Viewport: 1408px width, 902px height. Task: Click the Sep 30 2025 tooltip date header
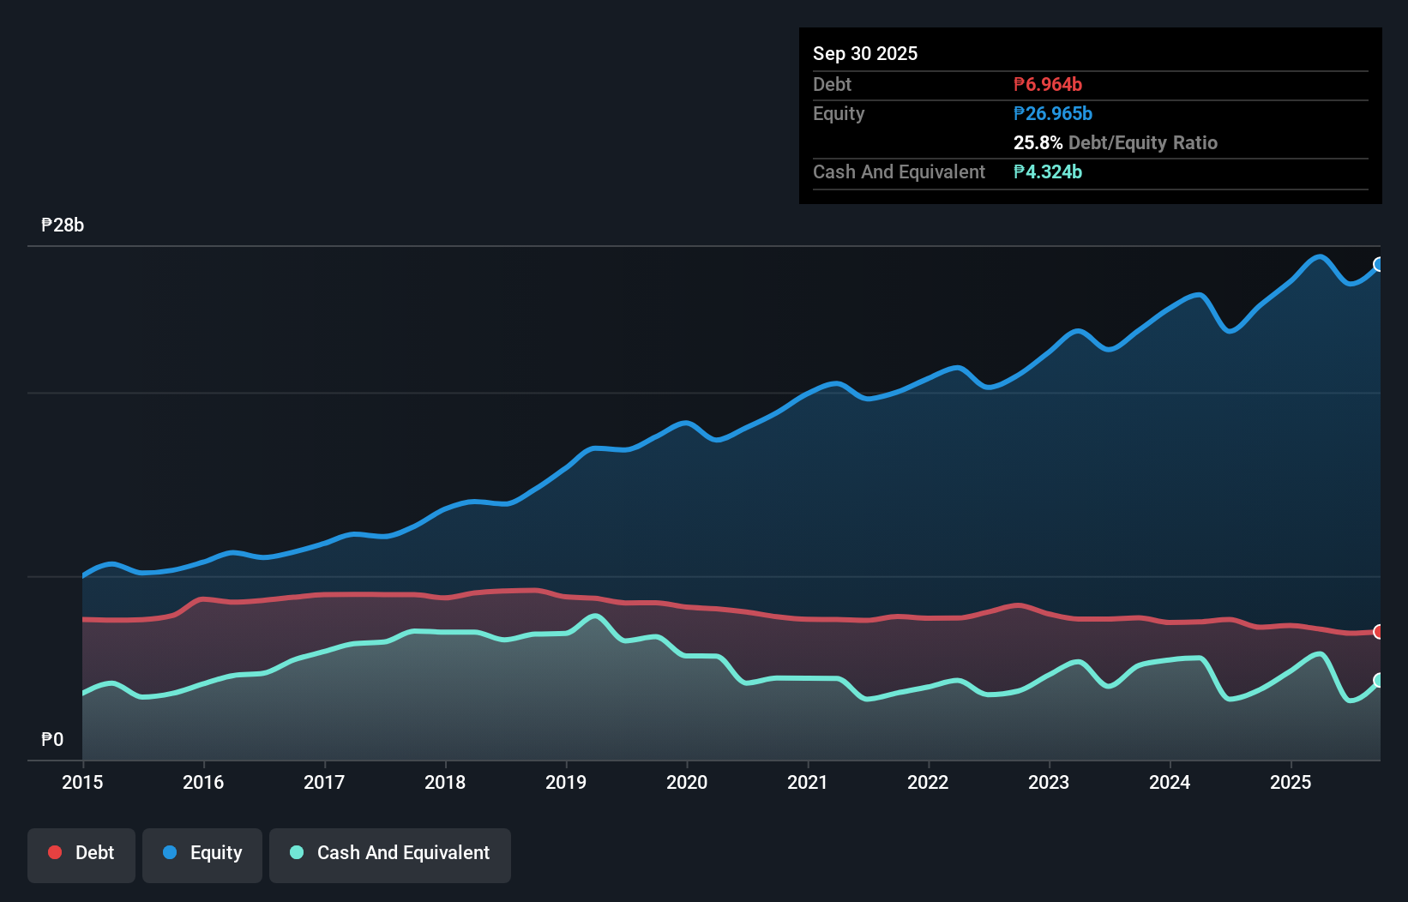click(x=865, y=54)
